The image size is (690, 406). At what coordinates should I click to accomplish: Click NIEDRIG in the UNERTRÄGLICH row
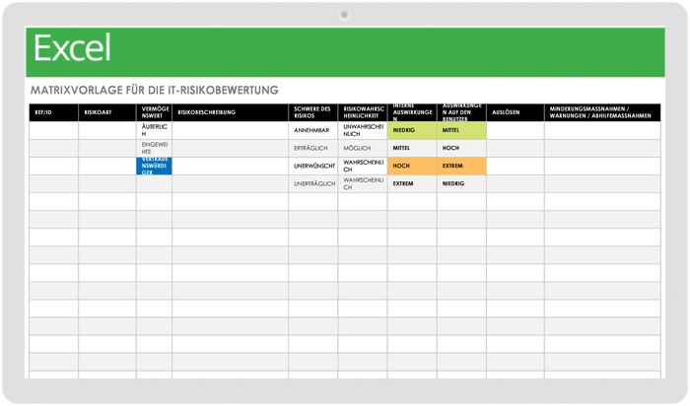pyautogui.click(x=461, y=184)
